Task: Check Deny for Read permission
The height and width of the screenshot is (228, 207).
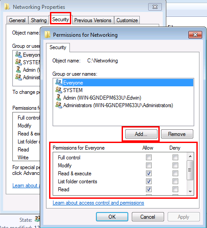Action: (x=175, y=189)
